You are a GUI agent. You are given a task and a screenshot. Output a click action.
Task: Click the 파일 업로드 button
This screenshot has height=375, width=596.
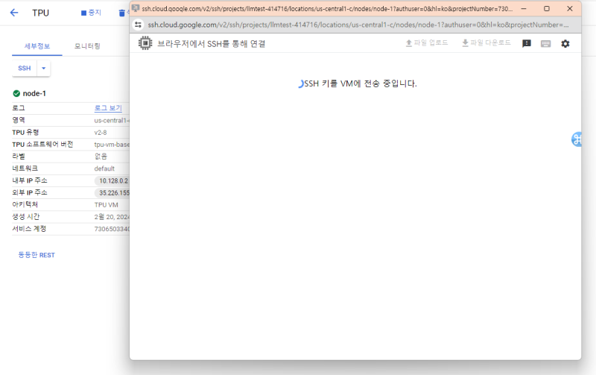(426, 43)
